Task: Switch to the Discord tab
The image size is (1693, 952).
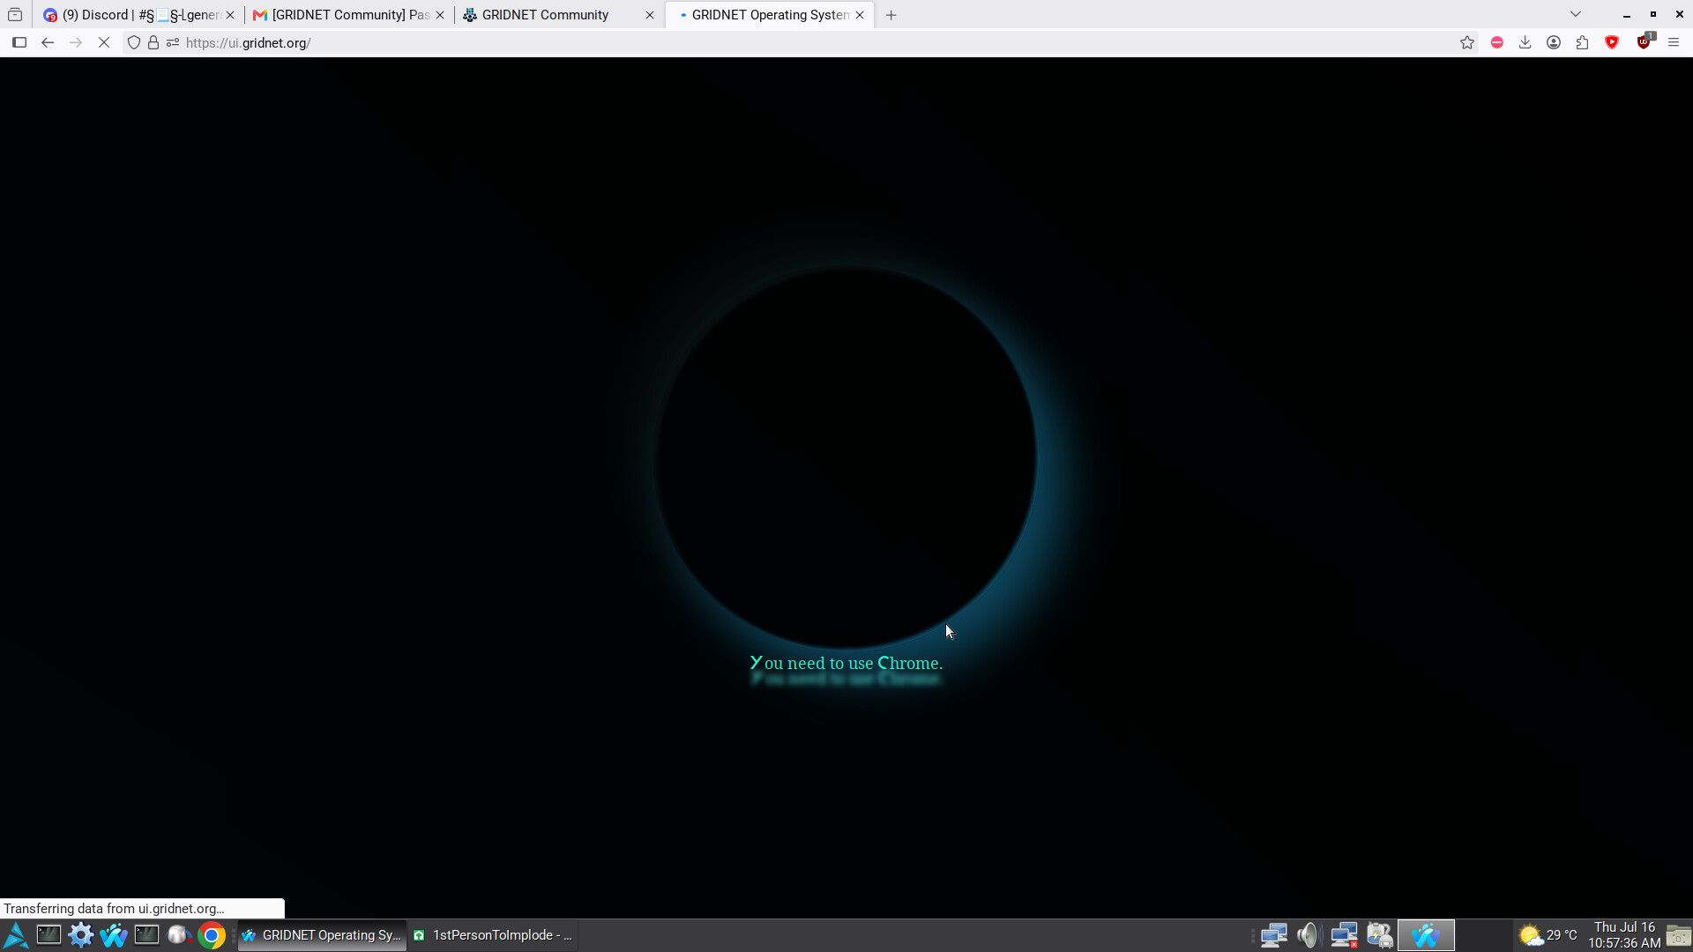Action: (x=139, y=15)
